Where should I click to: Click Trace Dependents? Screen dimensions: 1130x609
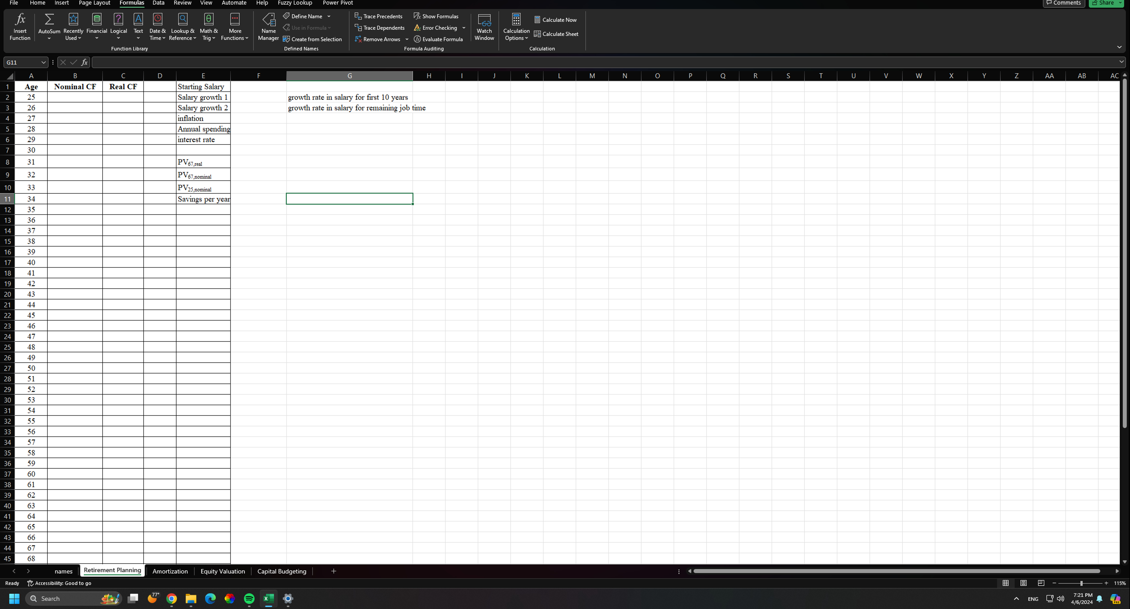point(380,28)
